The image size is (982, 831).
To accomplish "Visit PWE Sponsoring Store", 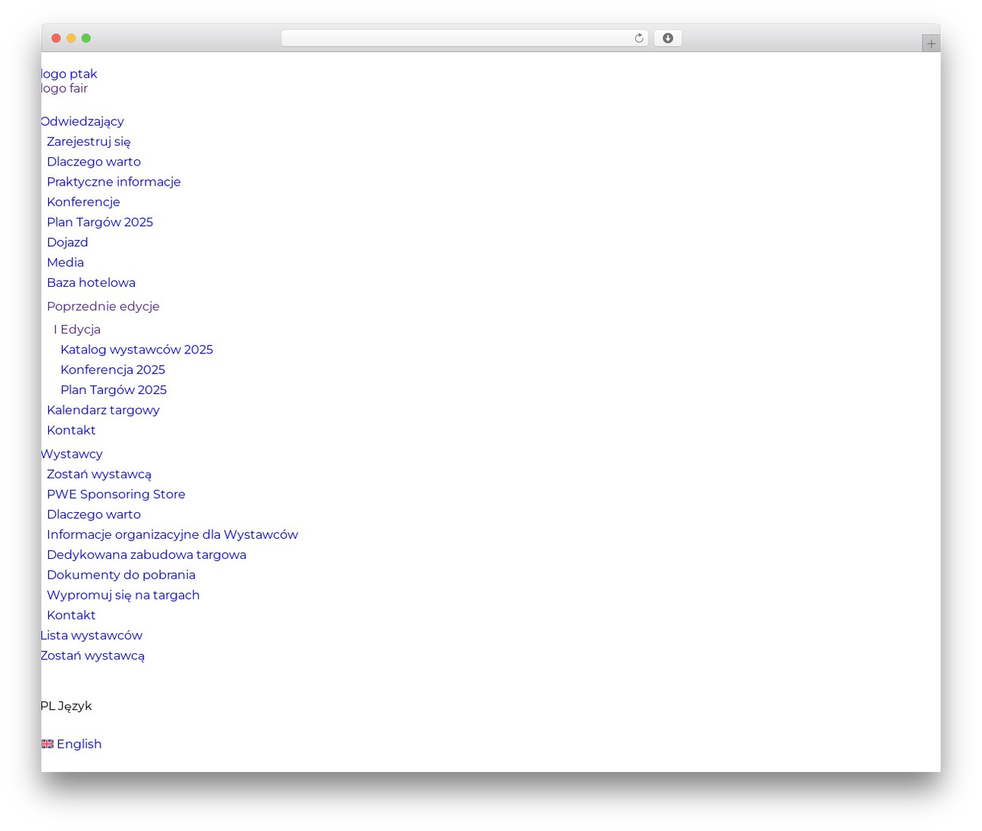I will 116,494.
